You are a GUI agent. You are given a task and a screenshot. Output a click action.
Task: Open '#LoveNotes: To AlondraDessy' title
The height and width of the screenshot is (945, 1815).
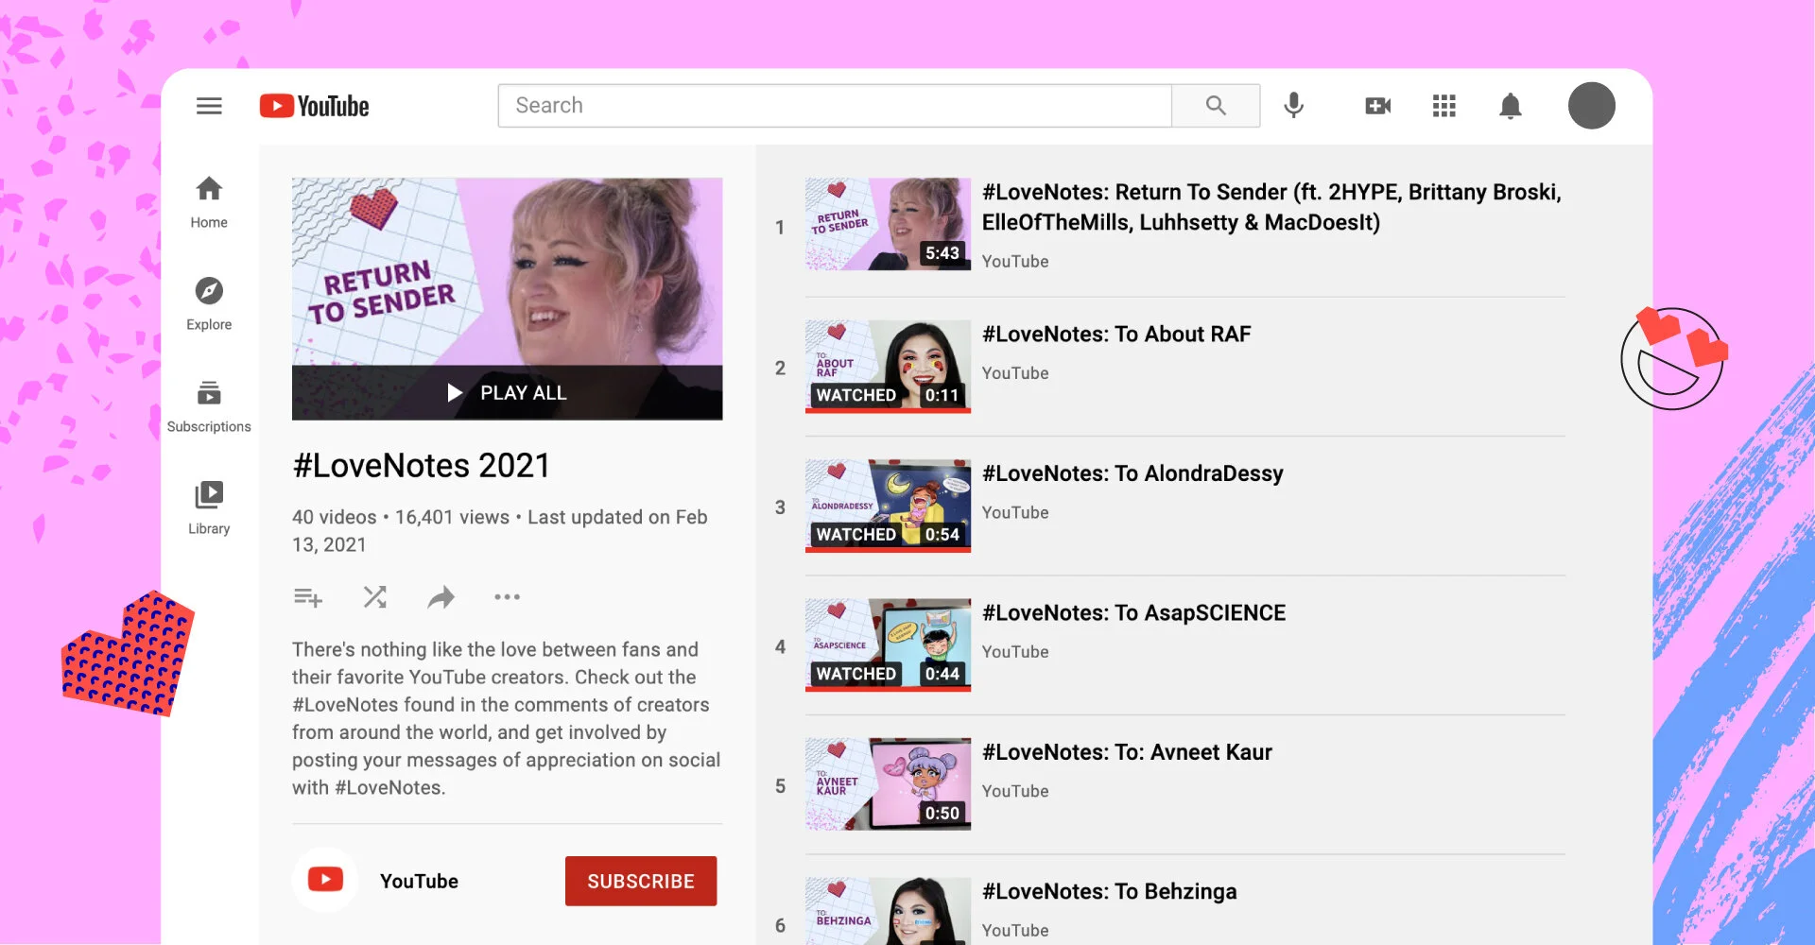click(x=1132, y=473)
